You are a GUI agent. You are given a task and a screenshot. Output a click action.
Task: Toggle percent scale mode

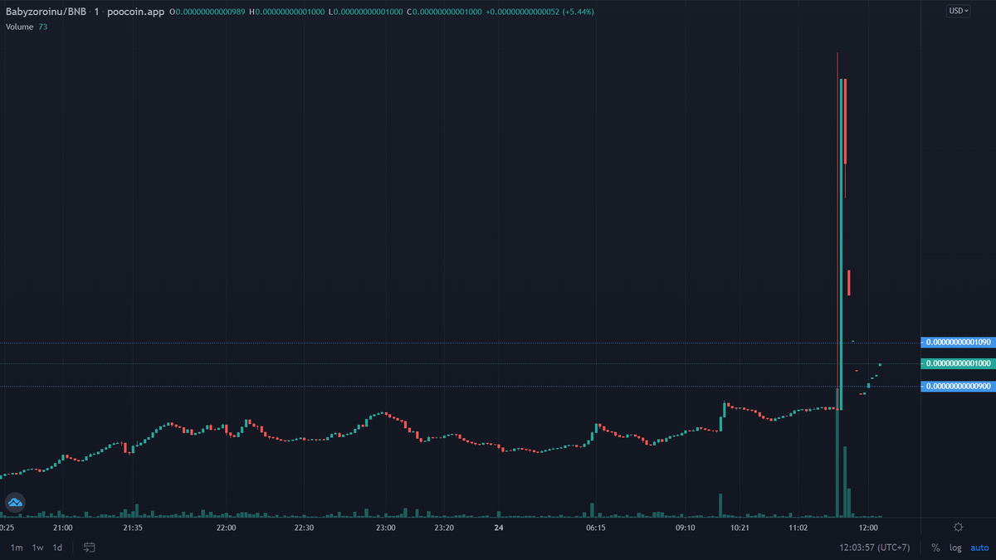click(935, 548)
